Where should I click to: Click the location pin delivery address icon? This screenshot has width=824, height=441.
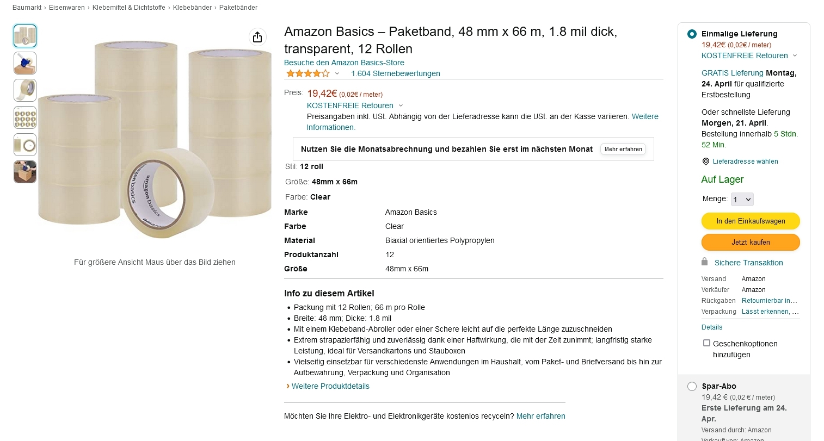coord(706,162)
